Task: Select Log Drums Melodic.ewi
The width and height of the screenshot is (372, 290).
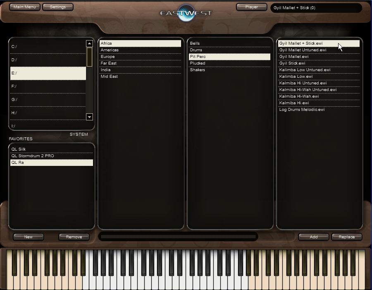Action: point(319,110)
